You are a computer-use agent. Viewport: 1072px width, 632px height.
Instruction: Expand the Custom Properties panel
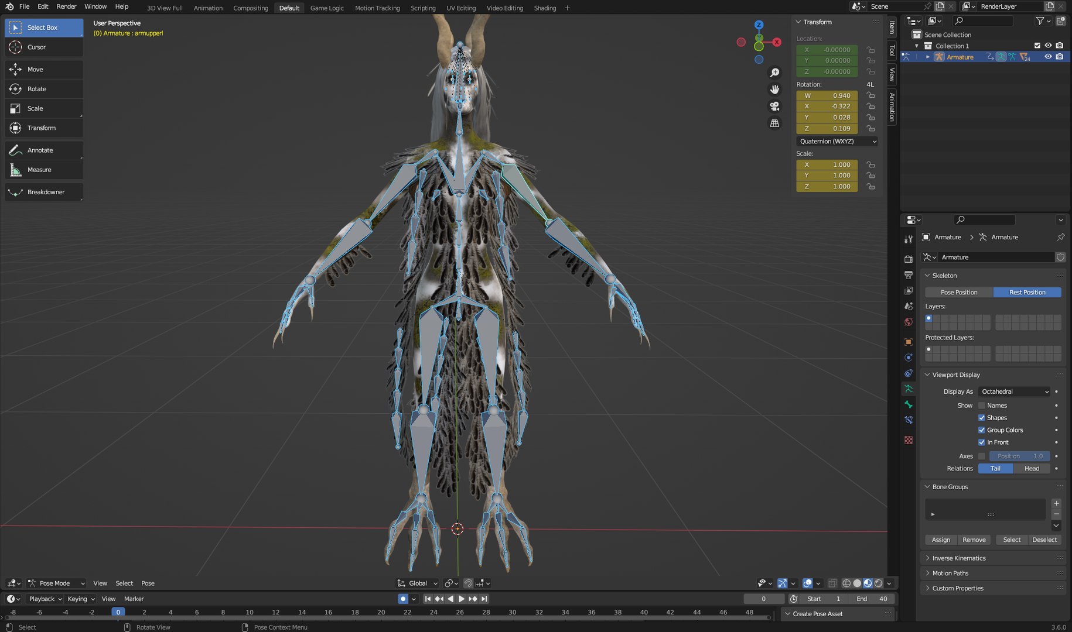[958, 589]
